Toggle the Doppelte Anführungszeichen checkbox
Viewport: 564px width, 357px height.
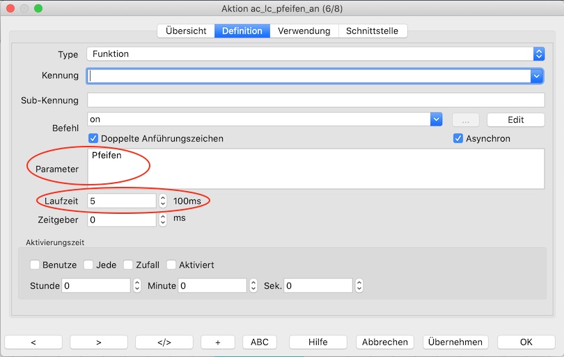(95, 138)
